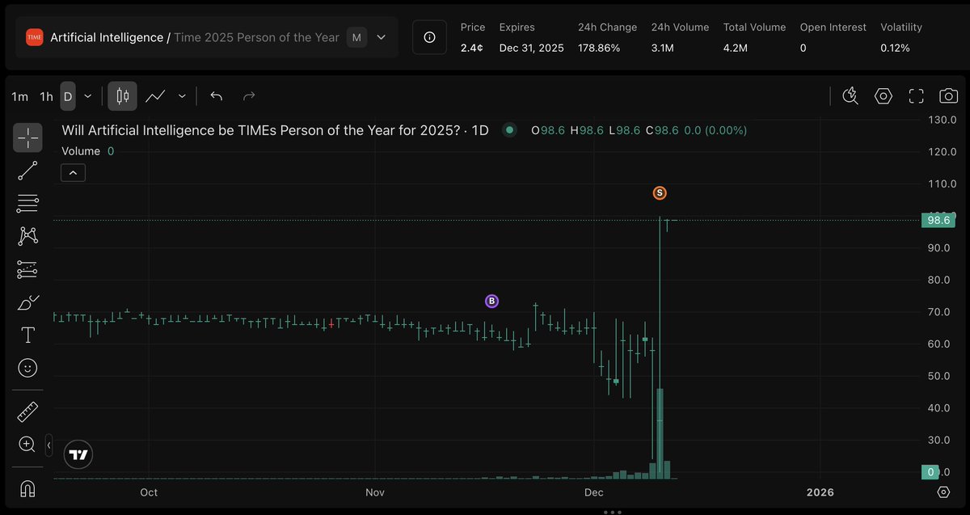This screenshot has width=970, height=515.
Task: Select the Text annotation tool
Action: (27, 335)
